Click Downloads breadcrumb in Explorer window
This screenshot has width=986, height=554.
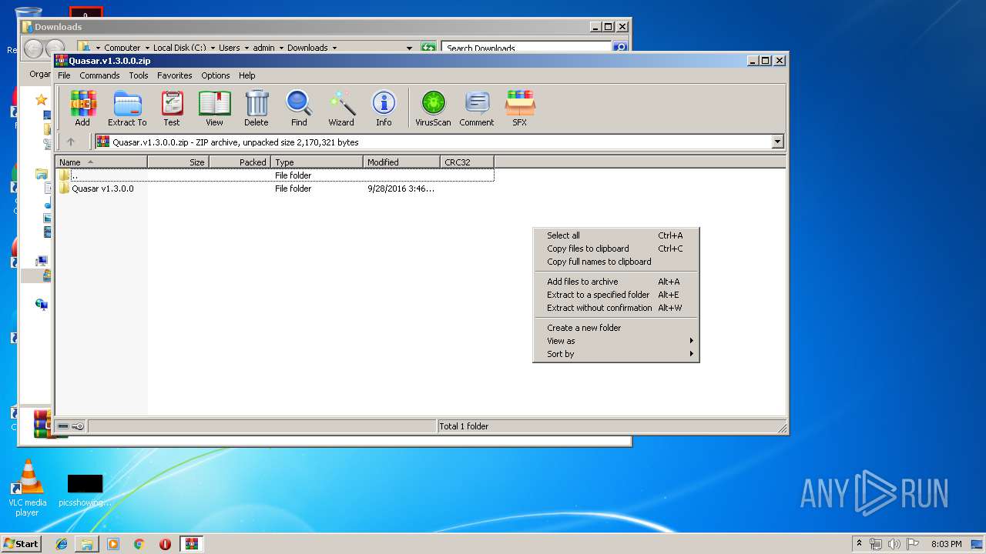click(x=307, y=48)
